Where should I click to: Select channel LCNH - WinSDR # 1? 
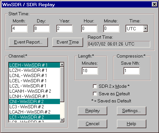click(34, 96)
